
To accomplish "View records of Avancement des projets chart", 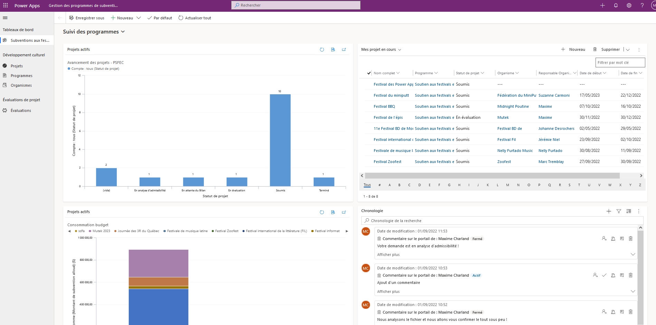I will pos(333,49).
